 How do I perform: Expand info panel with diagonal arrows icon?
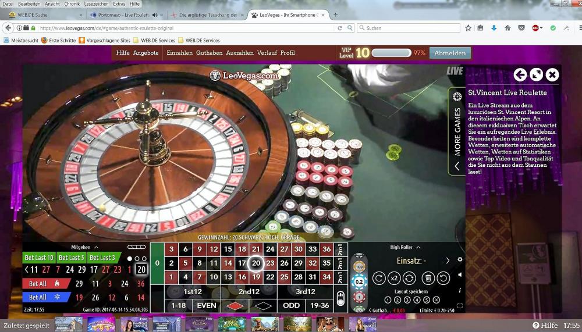pyautogui.click(x=537, y=75)
